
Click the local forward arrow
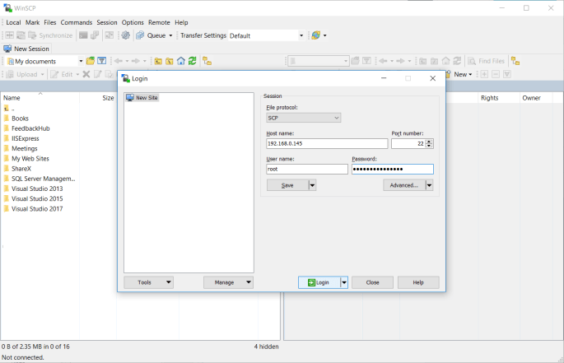(136, 61)
